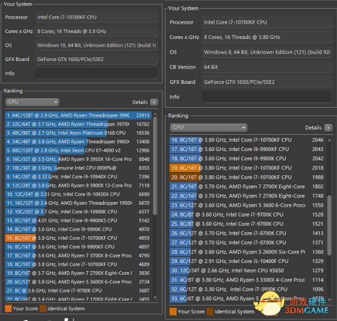337x321 pixels.
Task: Select Threadripper 1950X row scoring 6670
Action: tap(78, 203)
